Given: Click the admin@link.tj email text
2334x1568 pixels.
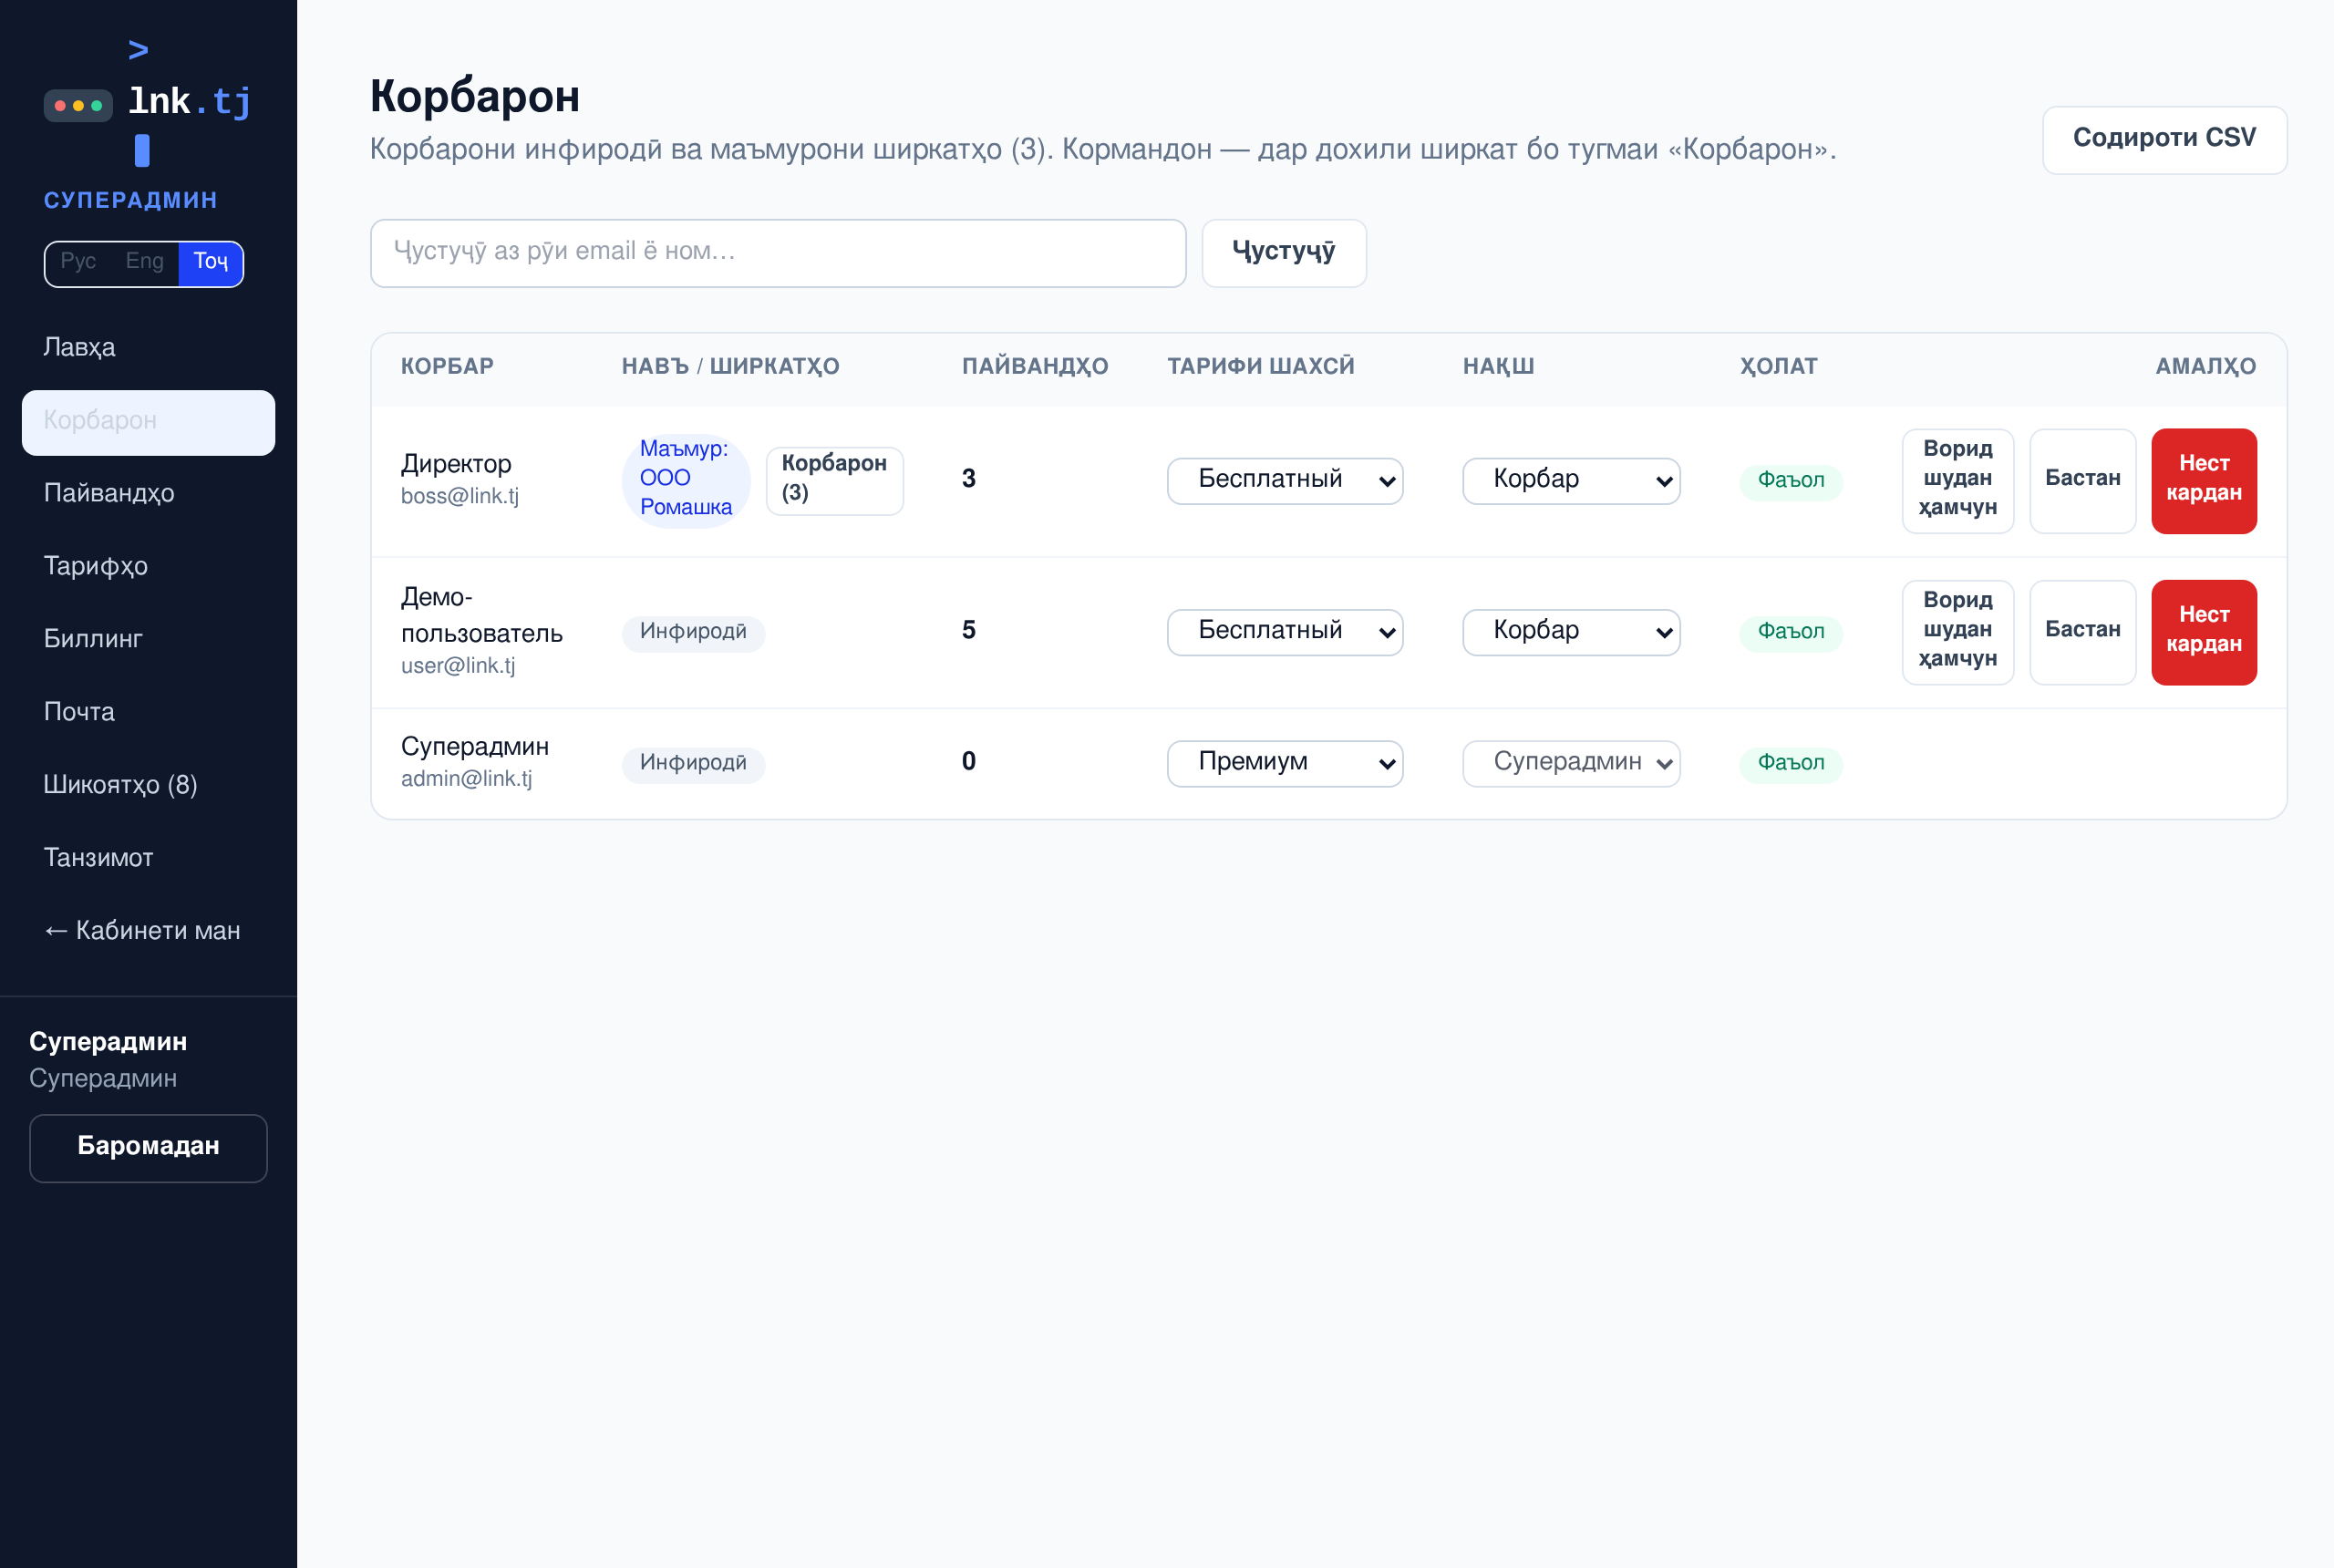Looking at the screenshot, I should (x=466, y=779).
